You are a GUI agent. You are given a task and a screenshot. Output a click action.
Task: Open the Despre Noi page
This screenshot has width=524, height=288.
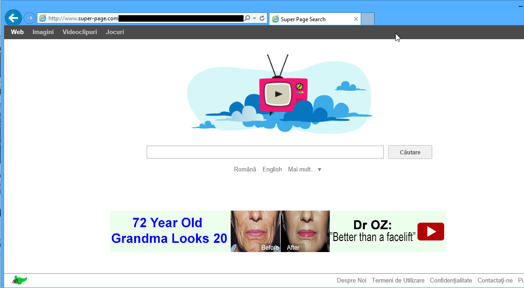click(351, 280)
